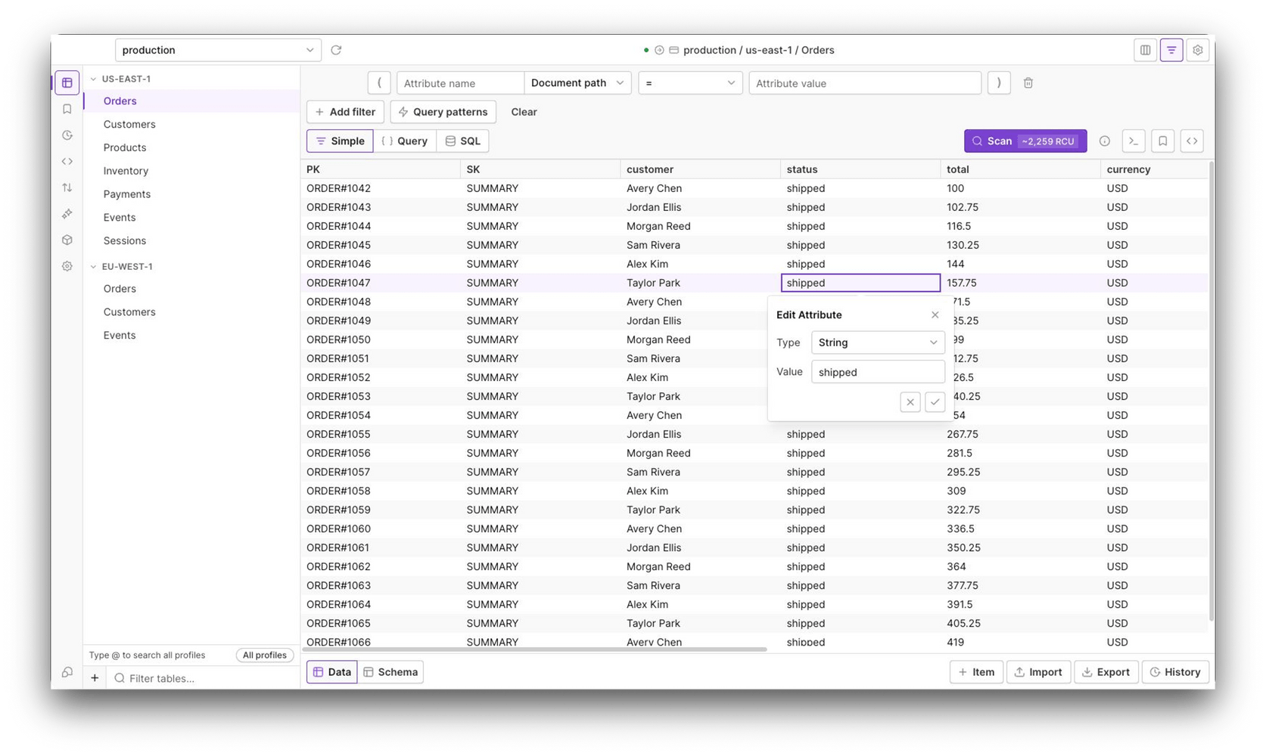The image size is (1266, 756).
Task: Switch to the Schema tab
Action: [390, 672]
